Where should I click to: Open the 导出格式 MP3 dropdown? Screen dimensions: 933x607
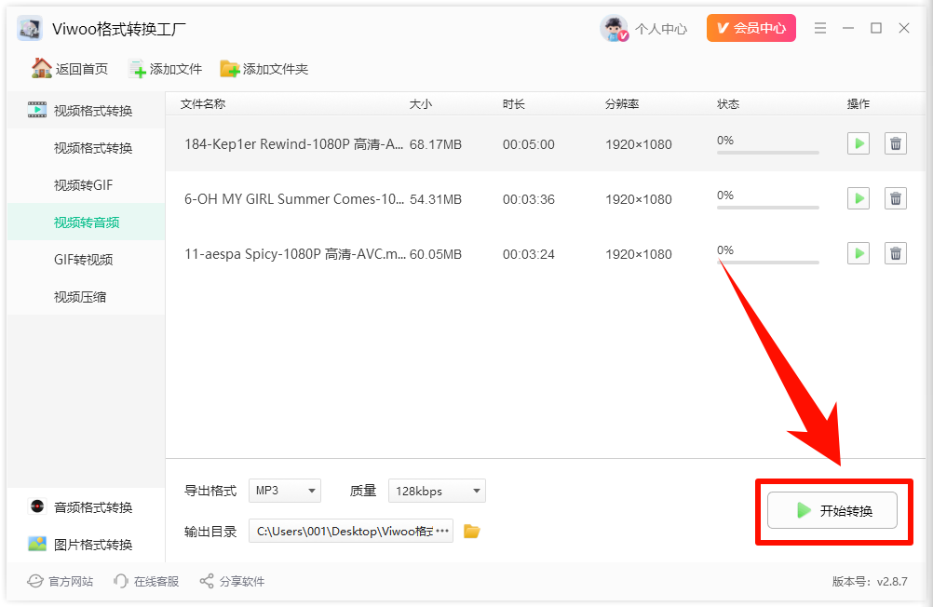[284, 491]
